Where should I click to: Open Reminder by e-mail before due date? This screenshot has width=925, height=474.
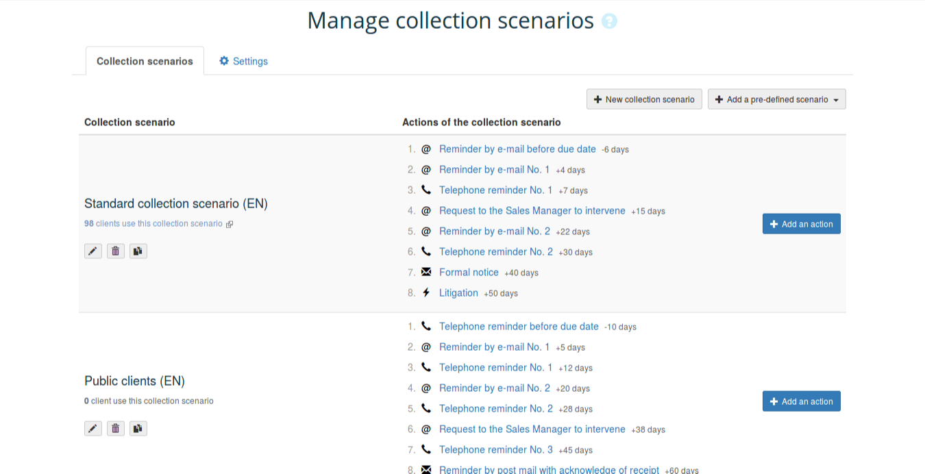tap(517, 149)
